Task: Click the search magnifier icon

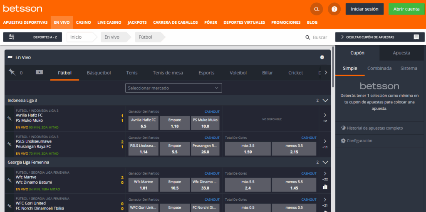Action: pyautogui.click(x=308, y=37)
